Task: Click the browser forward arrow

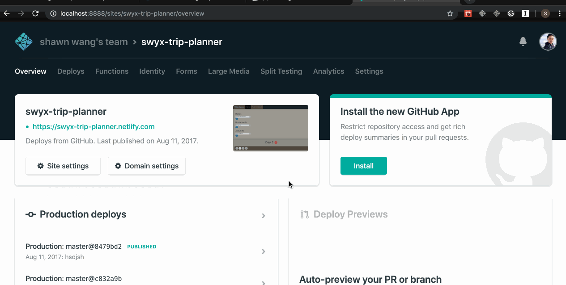Action: (x=21, y=13)
